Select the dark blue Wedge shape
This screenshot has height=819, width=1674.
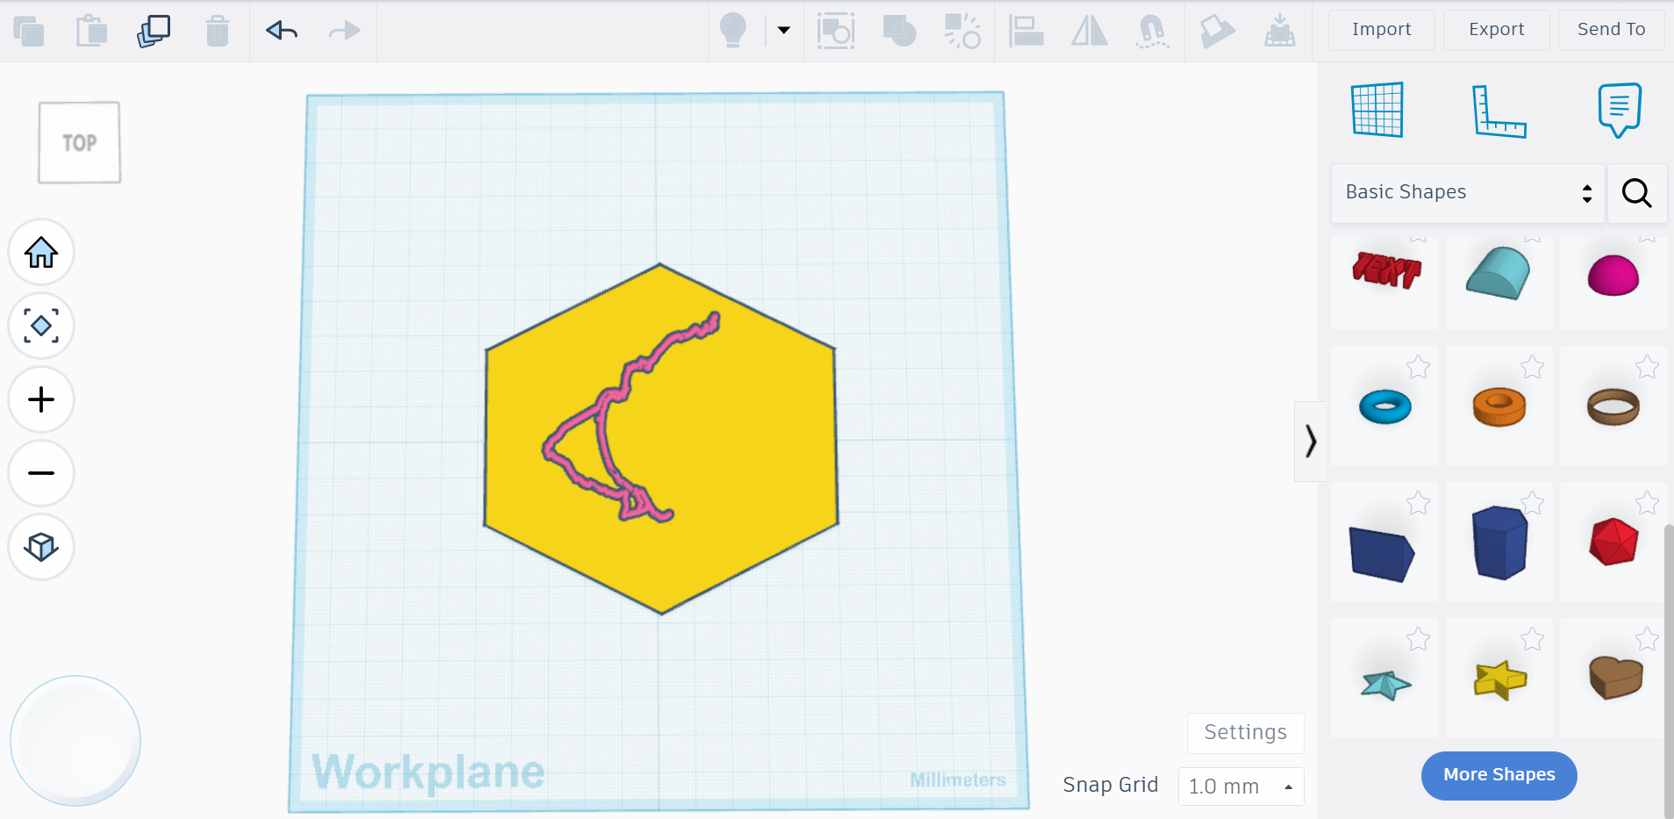click(x=1382, y=553)
